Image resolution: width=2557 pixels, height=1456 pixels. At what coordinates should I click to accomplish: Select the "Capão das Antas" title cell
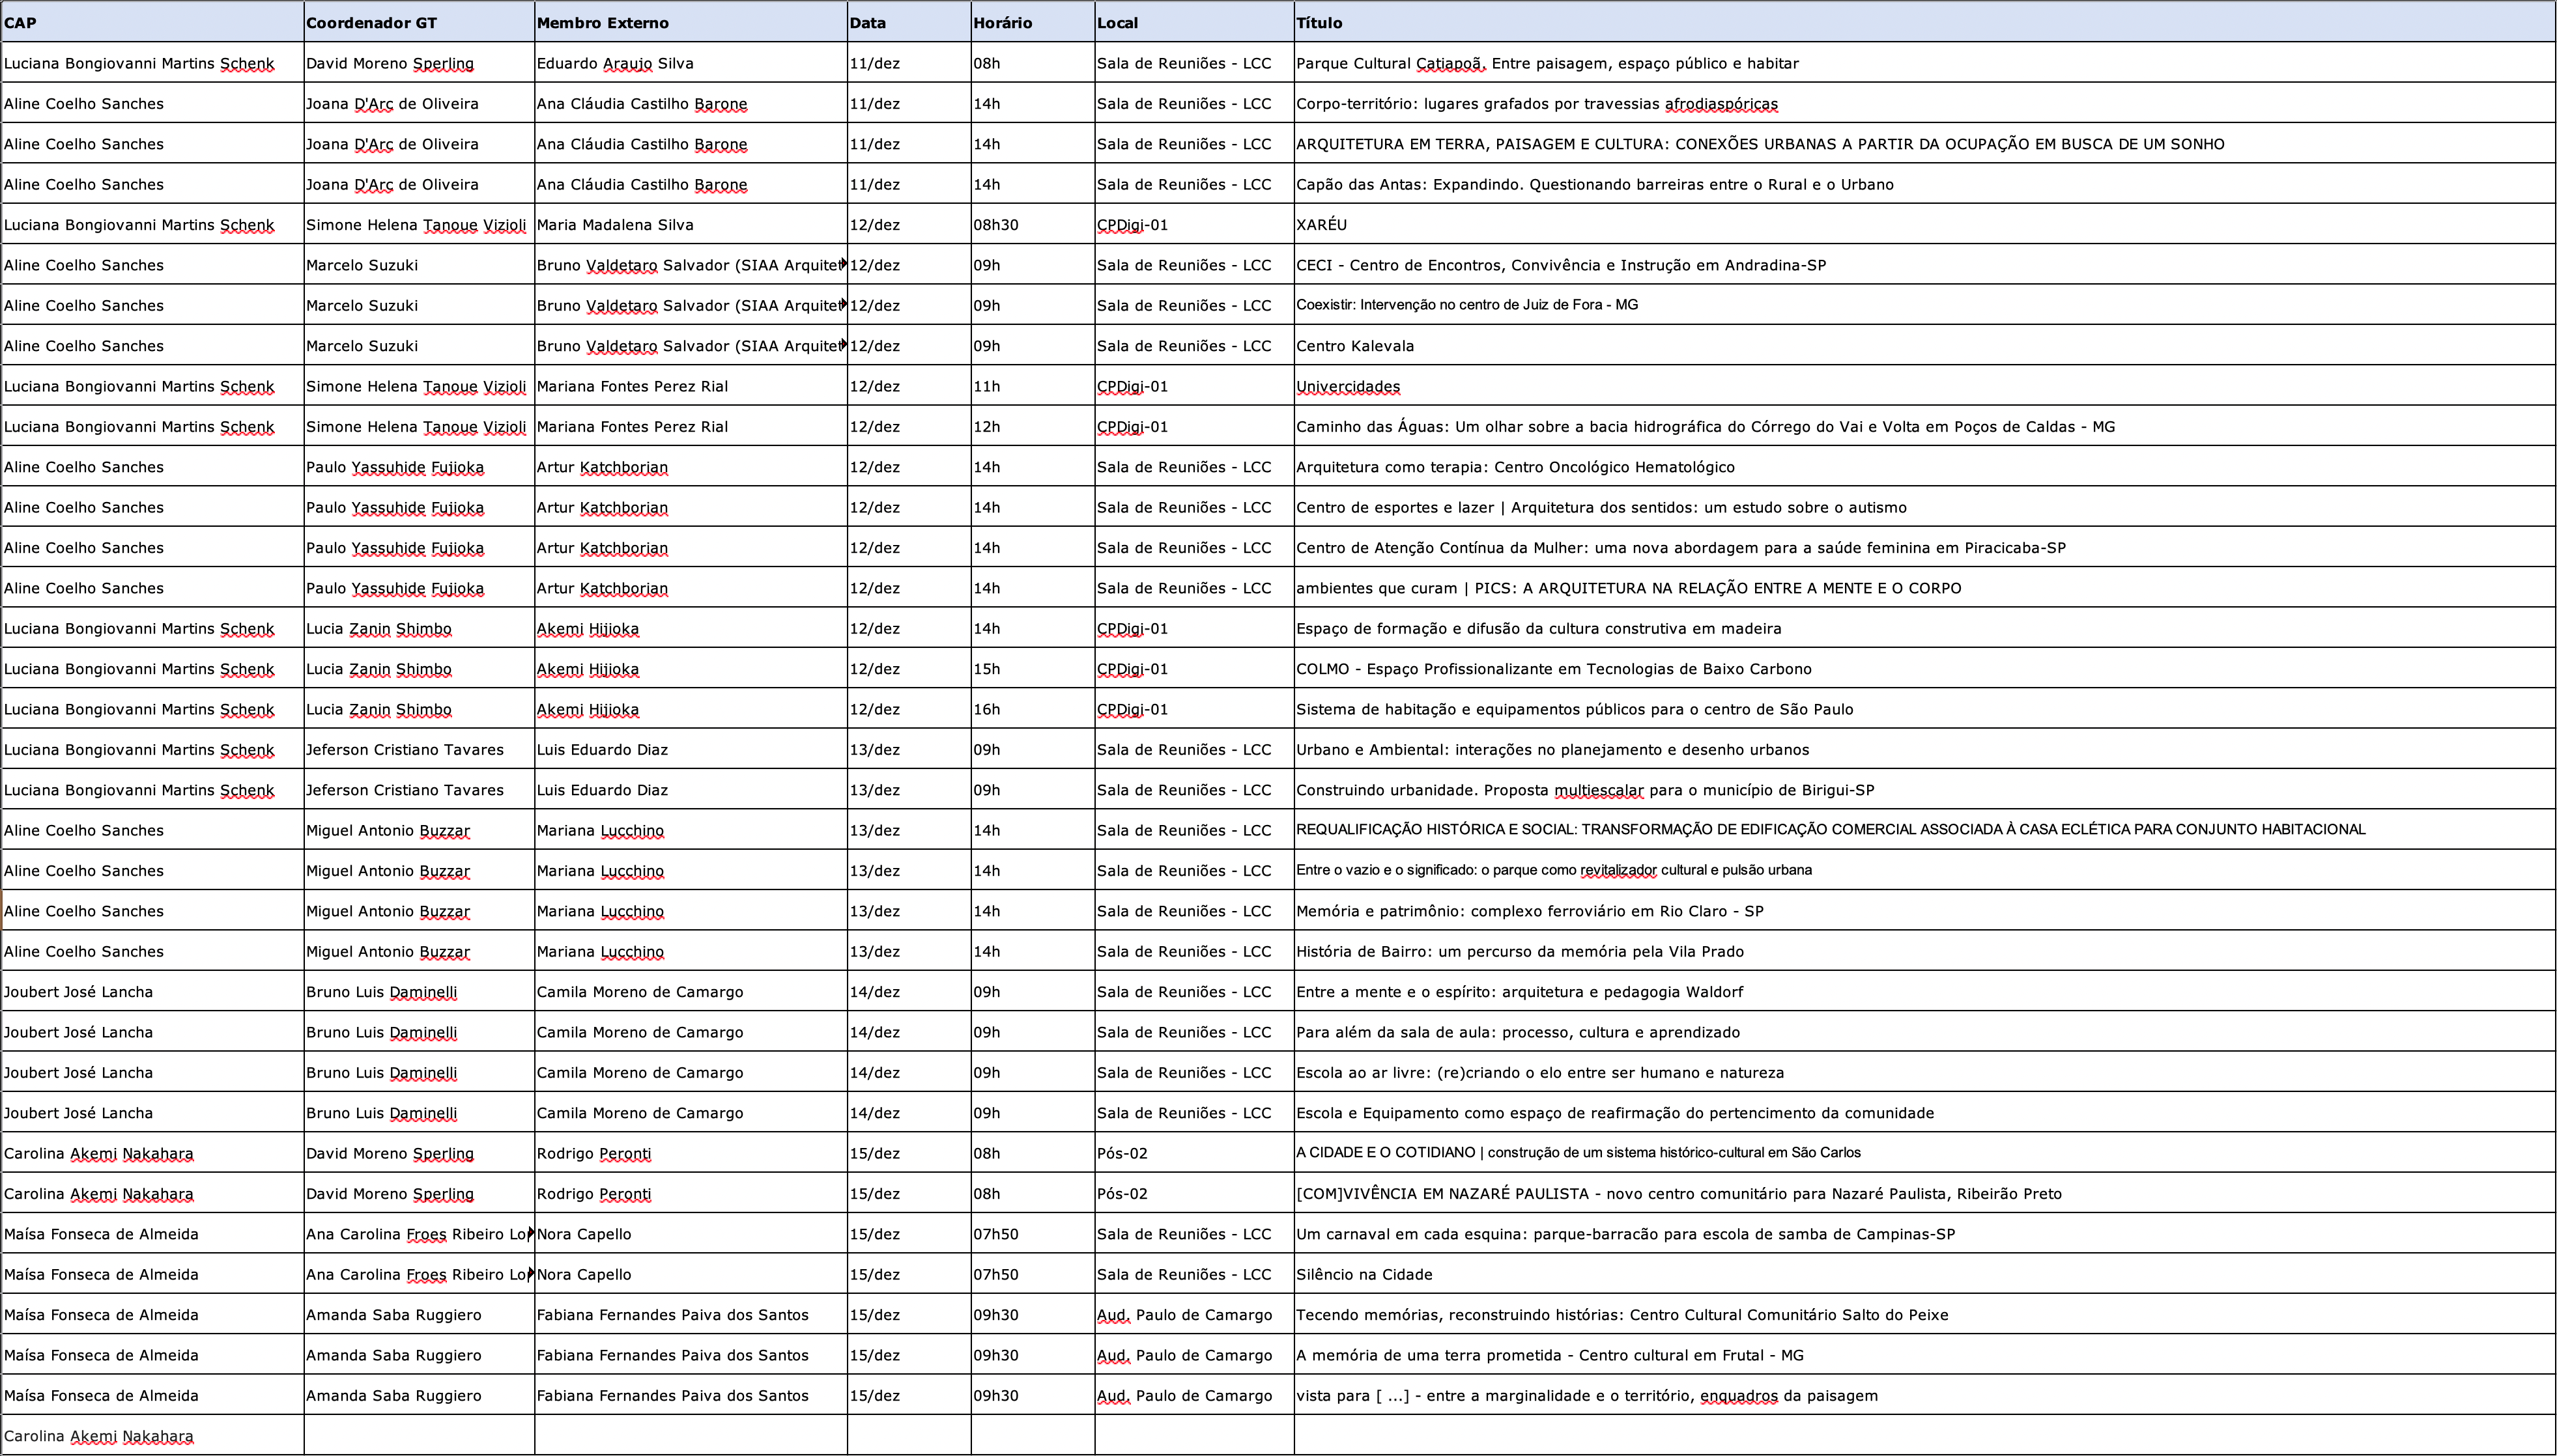[1924, 184]
